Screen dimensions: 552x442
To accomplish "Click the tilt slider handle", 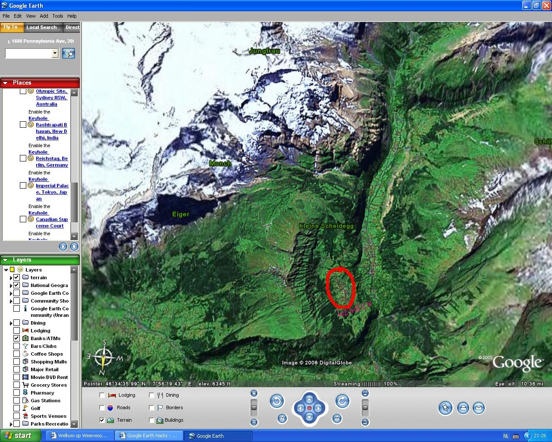I will point(365,407).
